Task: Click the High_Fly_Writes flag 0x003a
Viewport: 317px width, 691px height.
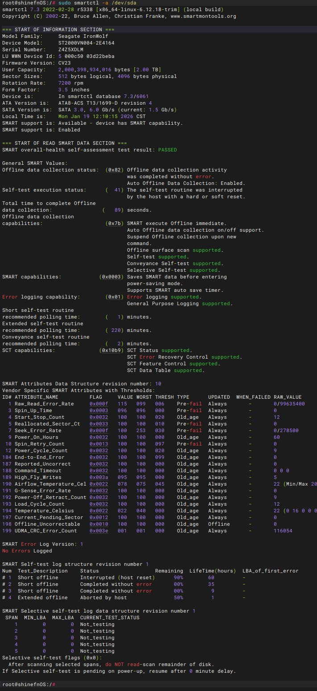Action: tap(99, 477)
